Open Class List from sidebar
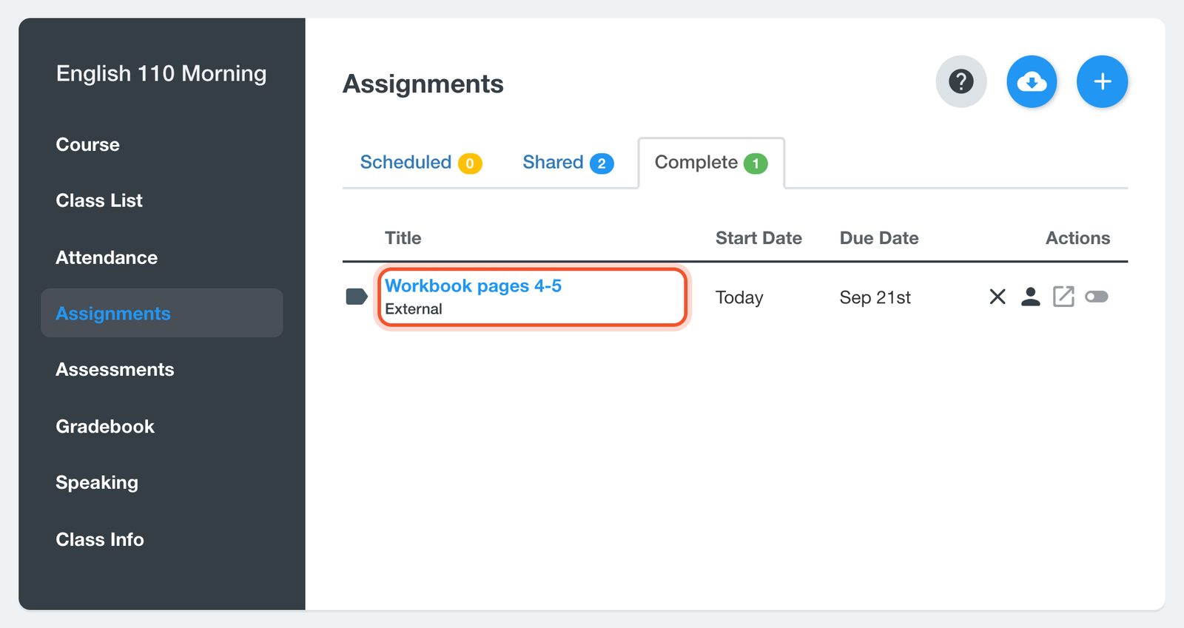 [99, 200]
